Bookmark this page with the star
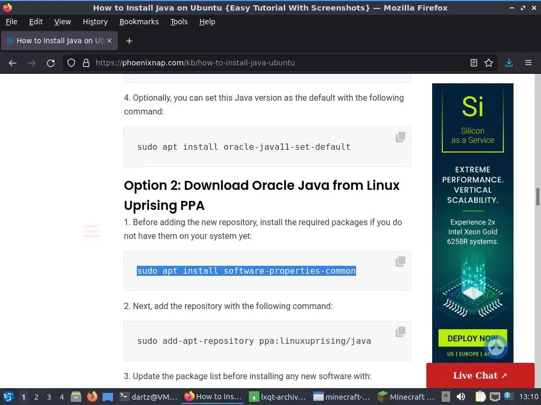Screen dimensions: 541x405 (489, 63)
